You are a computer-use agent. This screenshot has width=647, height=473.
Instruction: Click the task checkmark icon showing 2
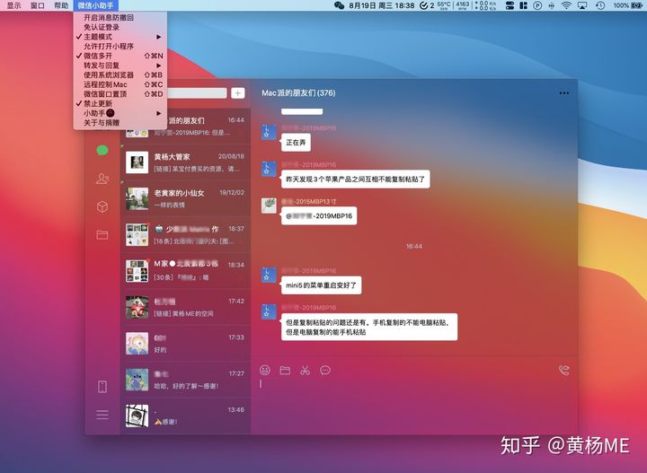[427, 5]
